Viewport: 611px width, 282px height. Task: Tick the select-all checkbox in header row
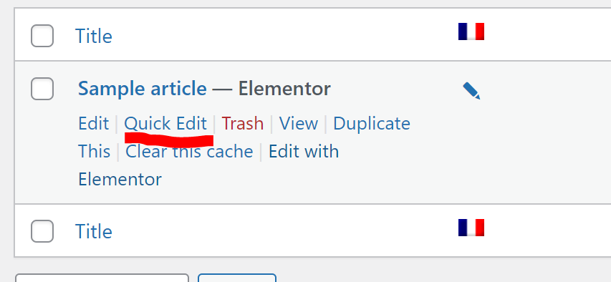42,36
